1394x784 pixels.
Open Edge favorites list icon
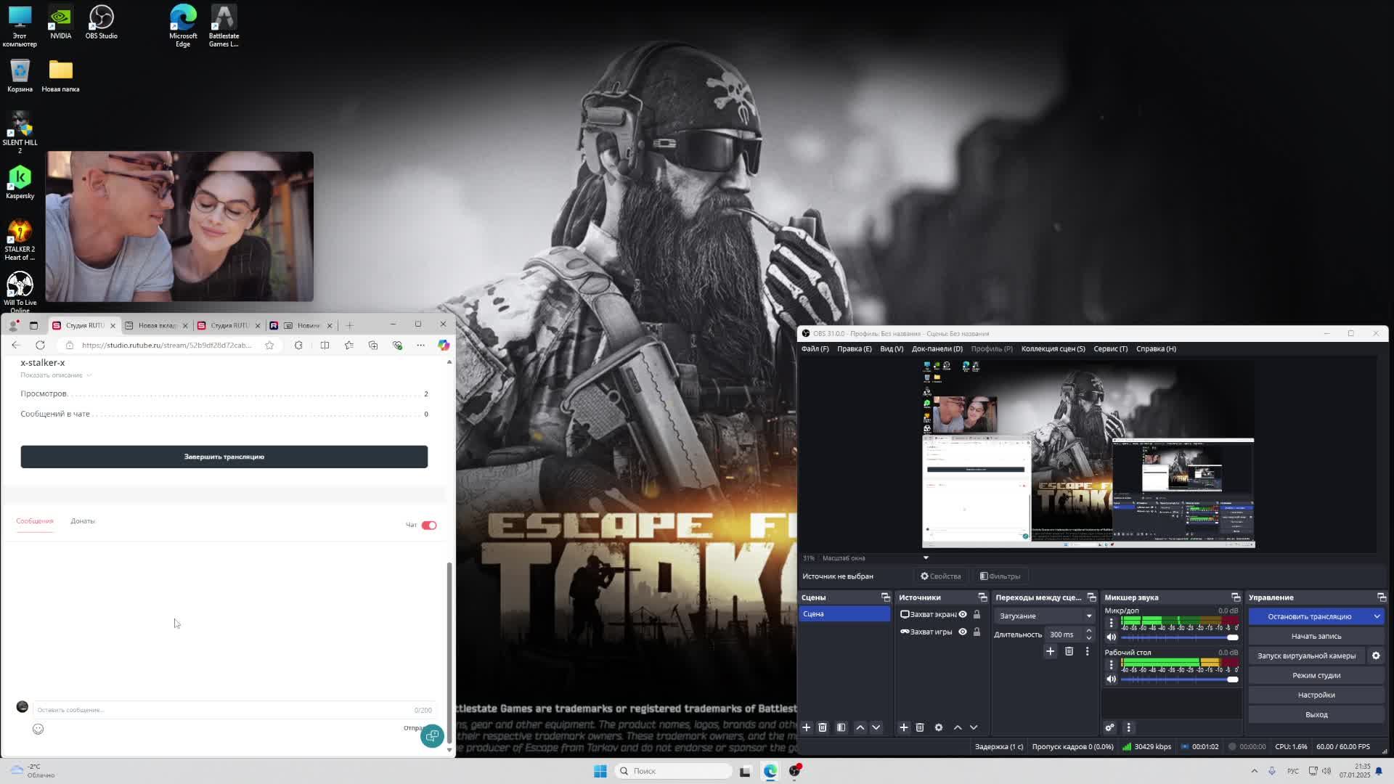tap(349, 345)
